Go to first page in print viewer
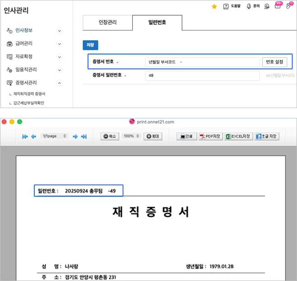This screenshot has height=281, width=297. [x=25, y=136]
